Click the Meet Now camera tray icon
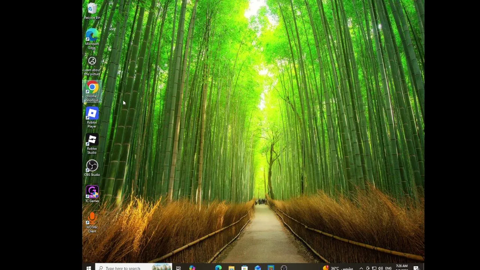The height and width of the screenshot is (270, 480). point(368,268)
